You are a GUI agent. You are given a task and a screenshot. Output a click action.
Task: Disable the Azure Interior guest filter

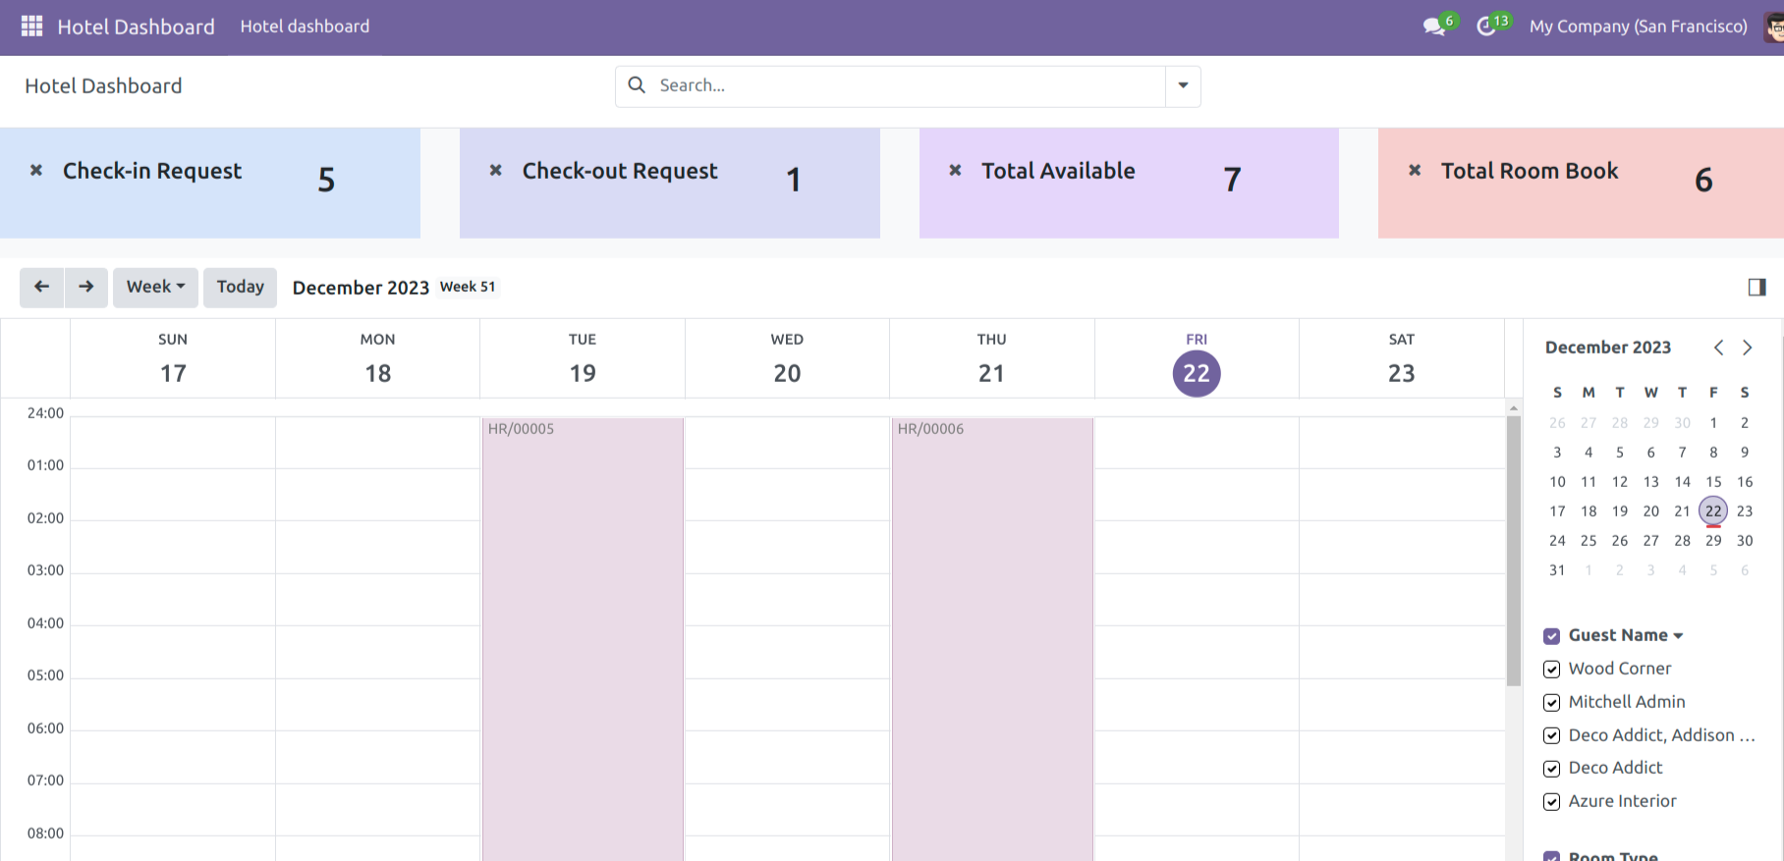point(1552,802)
